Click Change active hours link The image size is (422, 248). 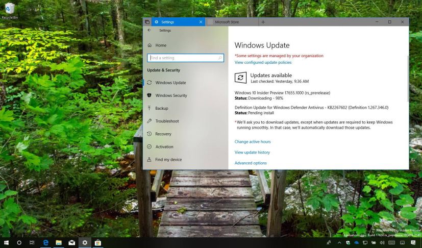253,142
